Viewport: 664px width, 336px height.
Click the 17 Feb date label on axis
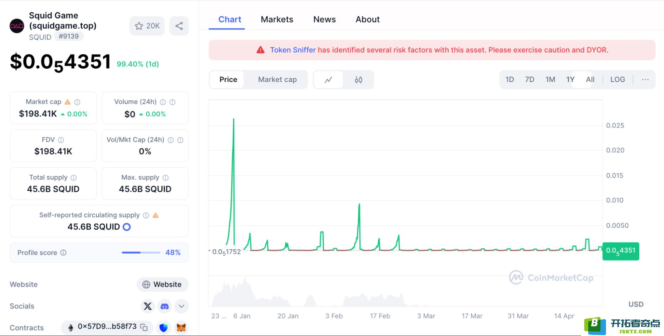[x=380, y=316]
